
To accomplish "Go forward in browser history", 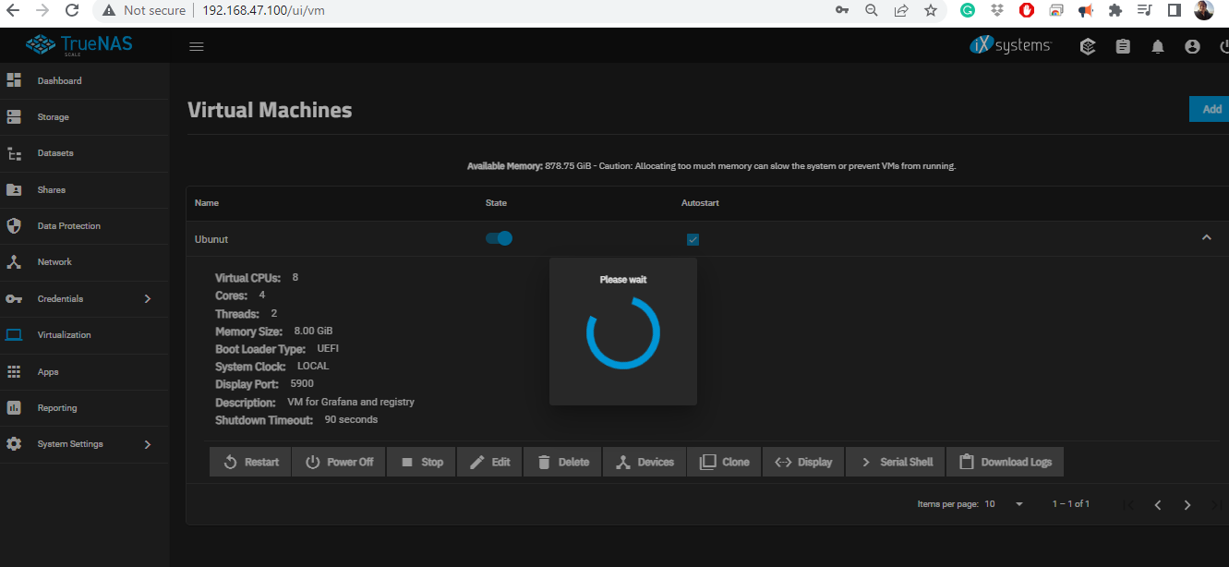I will pos(42,10).
